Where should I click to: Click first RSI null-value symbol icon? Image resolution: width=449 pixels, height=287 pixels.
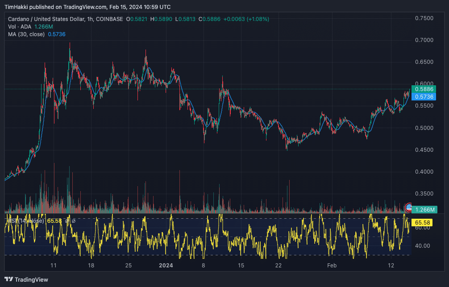coord(67,220)
